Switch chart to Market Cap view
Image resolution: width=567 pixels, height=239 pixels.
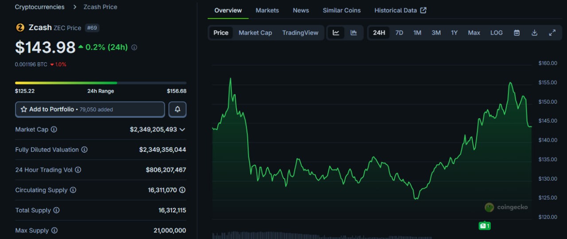point(255,33)
